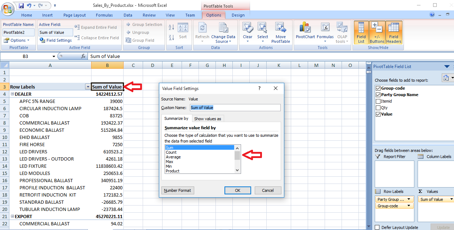Click OK in Value Field Settings
This screenshot has width=454, height=230.
[x=238, y=190]
